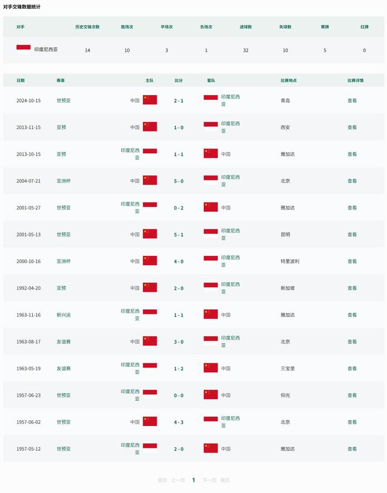Image resolution: width=387 pixels, height=493 pixels.
Task: Click the 2 - 1 score of the 2024 match
Action: pos(179,100)
